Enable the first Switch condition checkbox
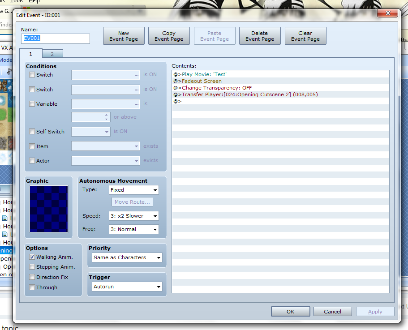 pyautogui.click(x=32, y=75)
